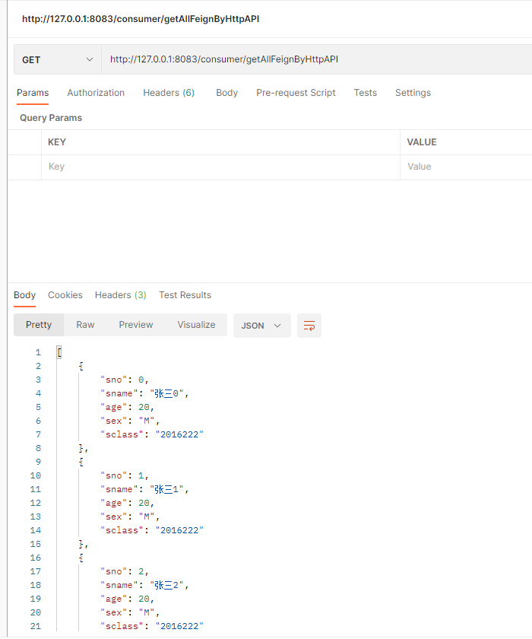Click the Key placeholder input cell
This screenshot has height=639, width=532.
(x=220, y=167)
